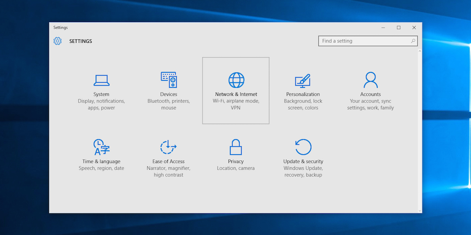The width and height of the screenshot is (471, 235).
Task: Open System settings via the laptop icon
Action: click(x=101, y=80)
